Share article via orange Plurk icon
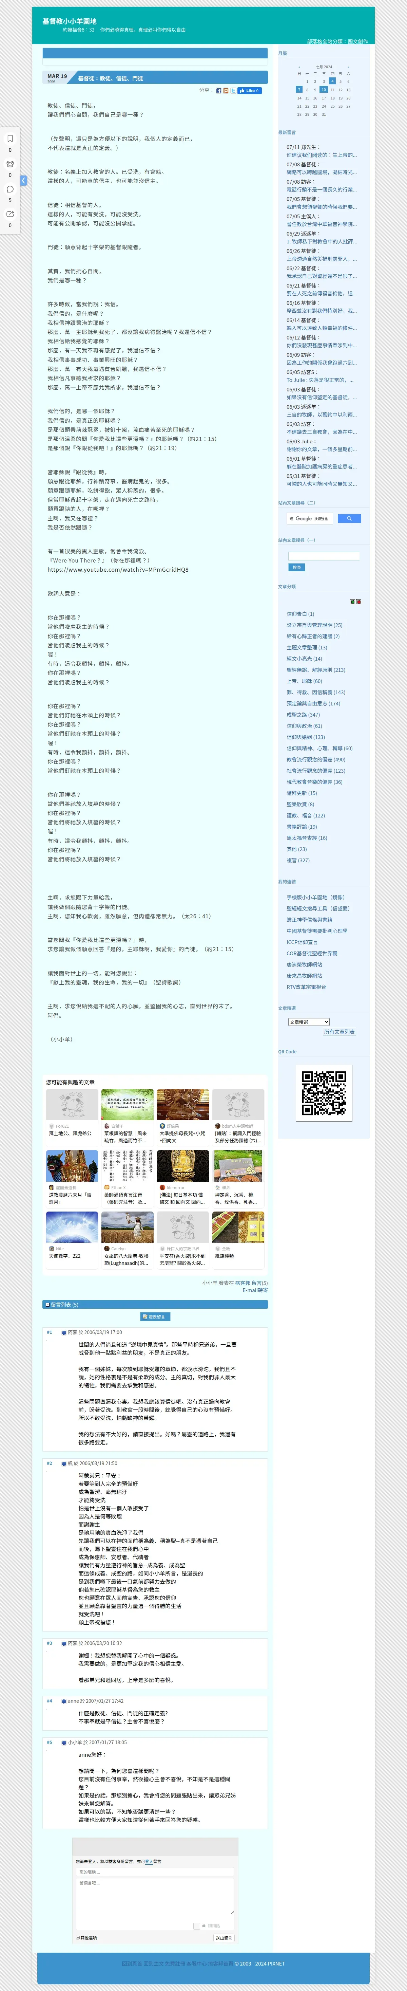The width and height of the screenshot is (407, 1991). (x=226, y=90)
